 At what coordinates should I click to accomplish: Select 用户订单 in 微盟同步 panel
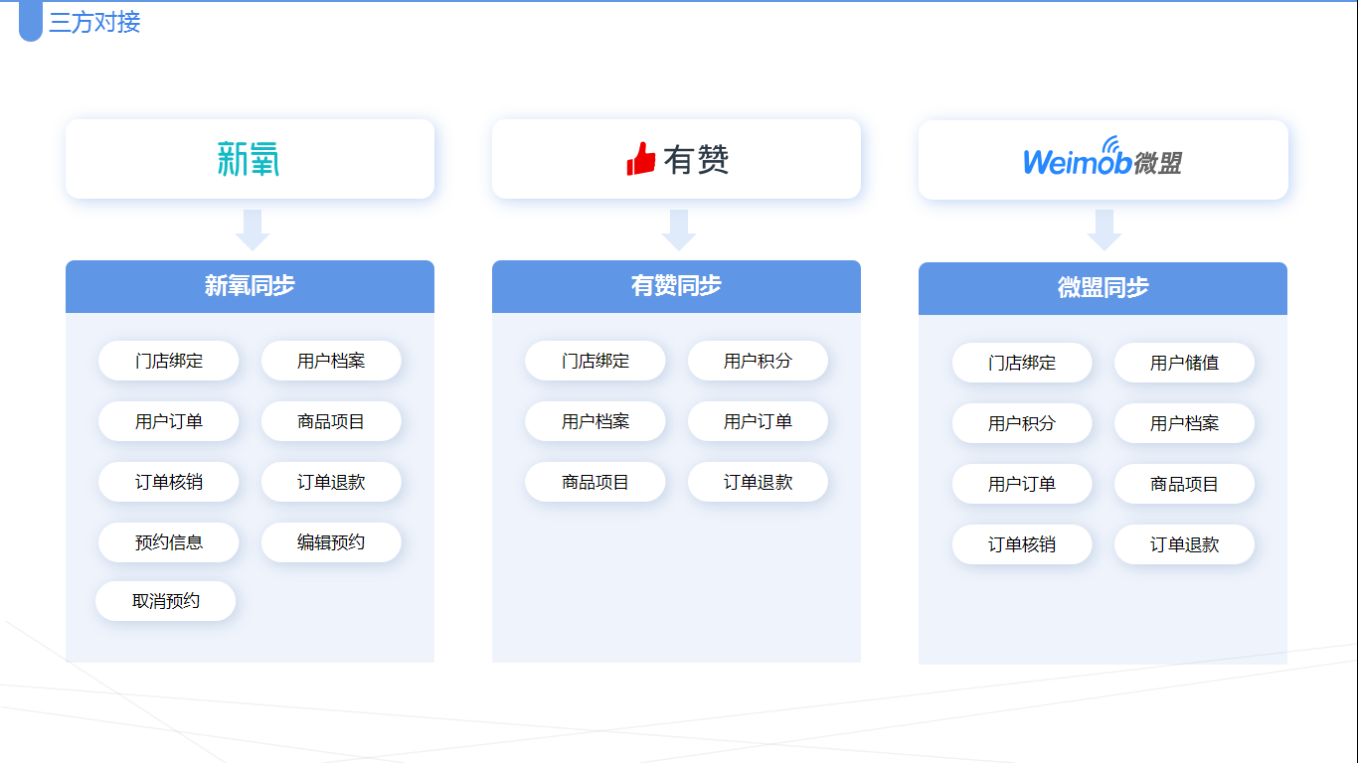point(1022,484)
